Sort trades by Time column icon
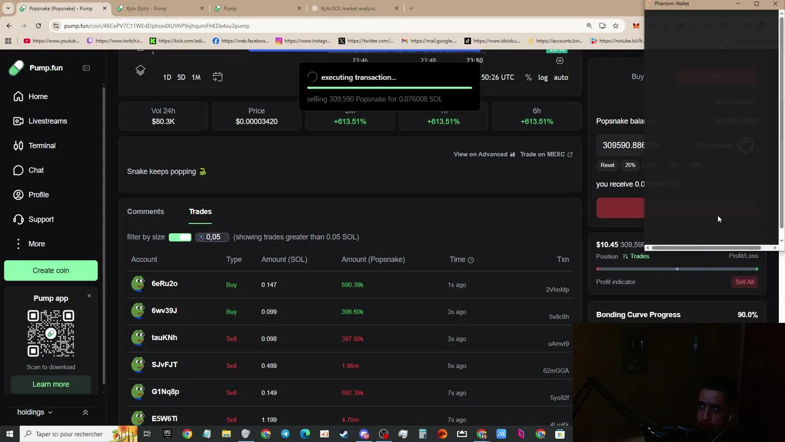This screenshot has width=785, height=442. click(471, 260)
